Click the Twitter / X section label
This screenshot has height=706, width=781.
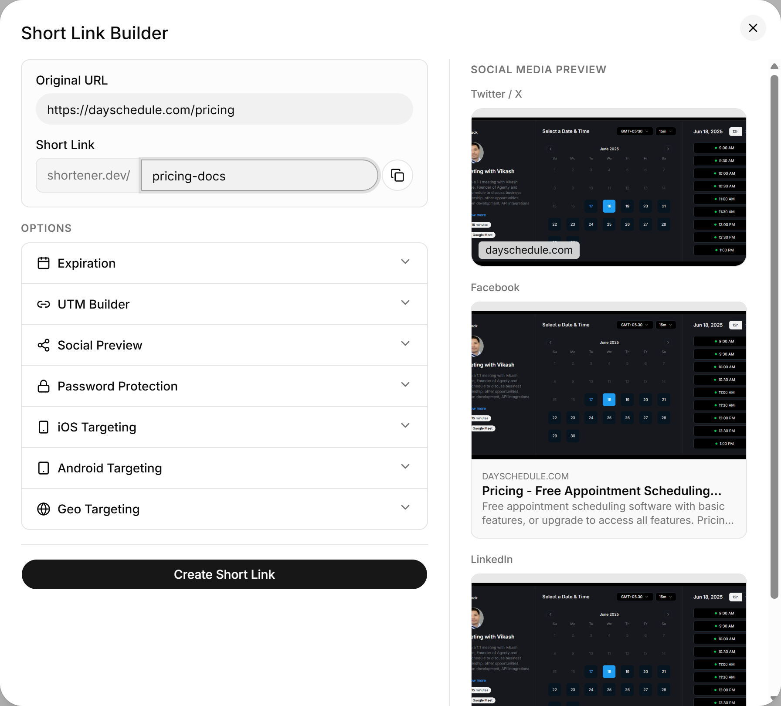point(496,94)
